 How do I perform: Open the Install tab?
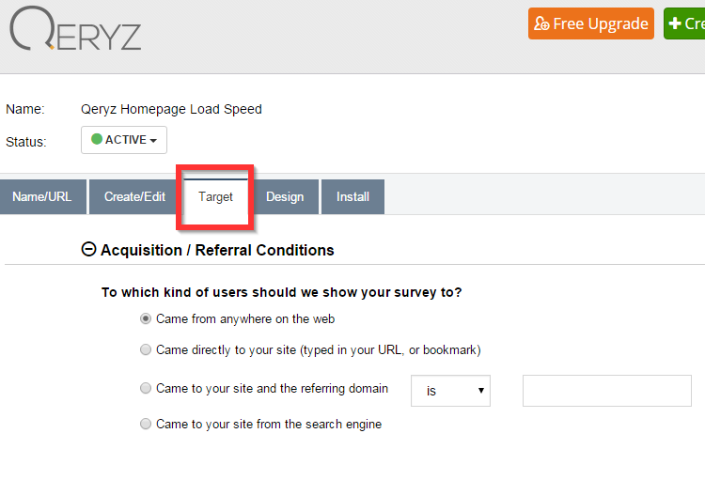point(352,197)
